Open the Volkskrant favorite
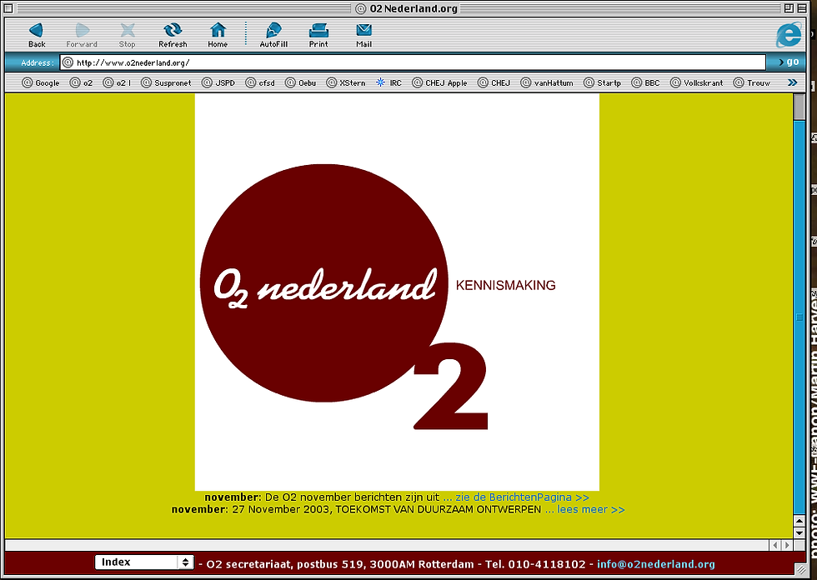This screenshot has height=580, width=817. pos(697,82)
